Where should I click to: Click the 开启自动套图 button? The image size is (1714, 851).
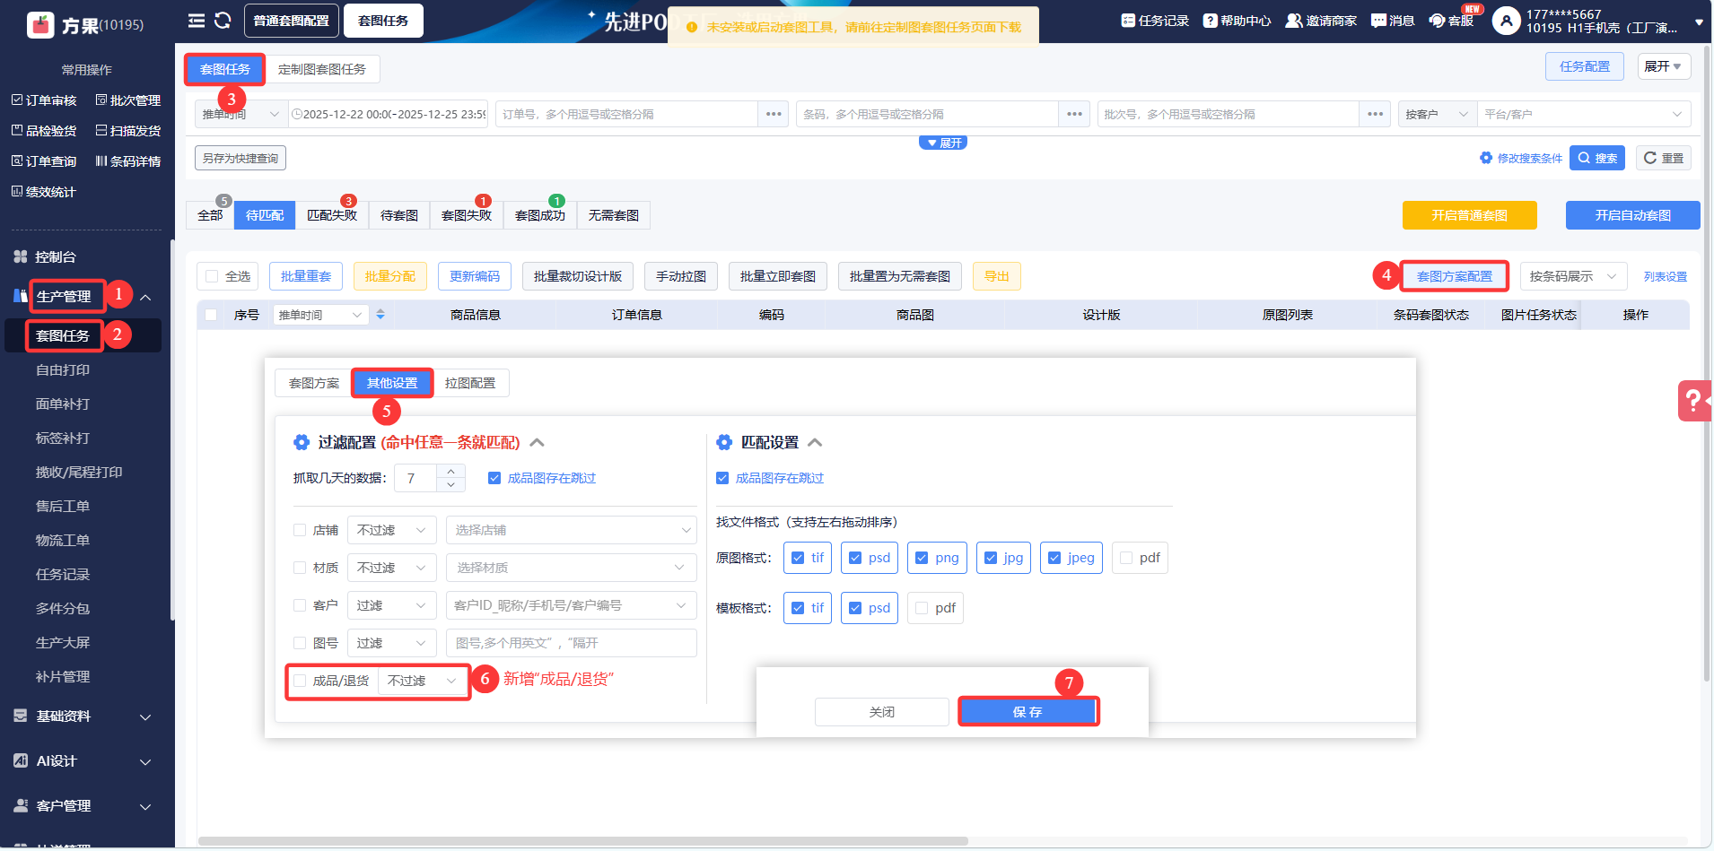pos(1632,215)
